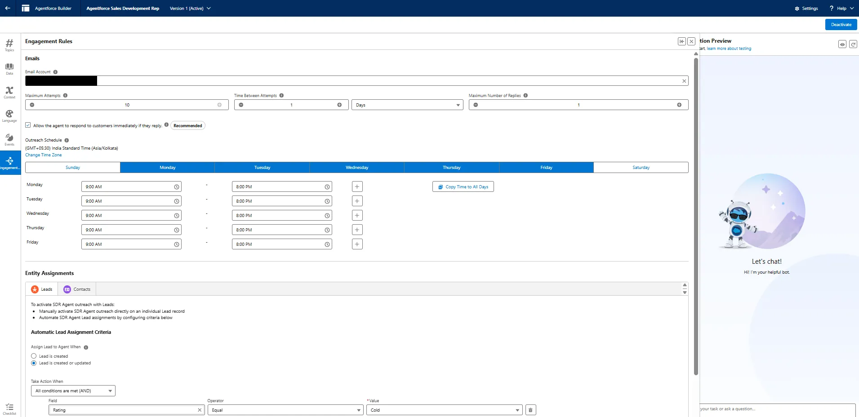
Task: Toggle Saturday in the outreach schedule
Action: (x=641, y=168)
